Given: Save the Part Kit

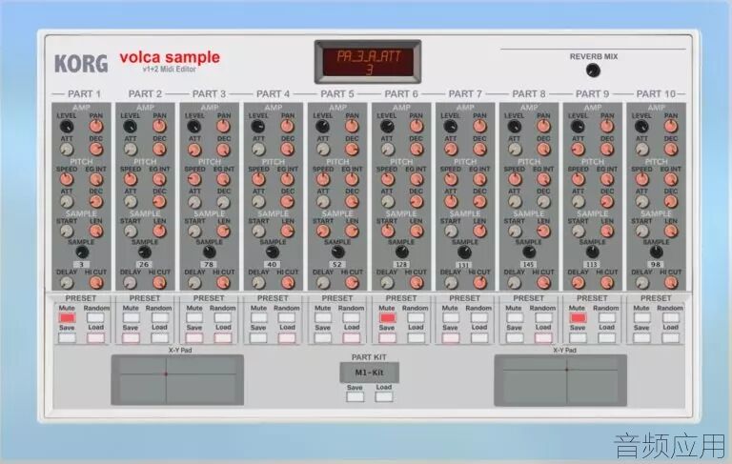Looking at the screenshot, I should [355, 396].
